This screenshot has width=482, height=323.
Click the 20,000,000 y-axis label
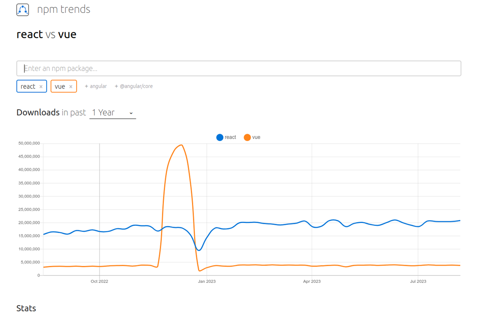pos(29,223)
